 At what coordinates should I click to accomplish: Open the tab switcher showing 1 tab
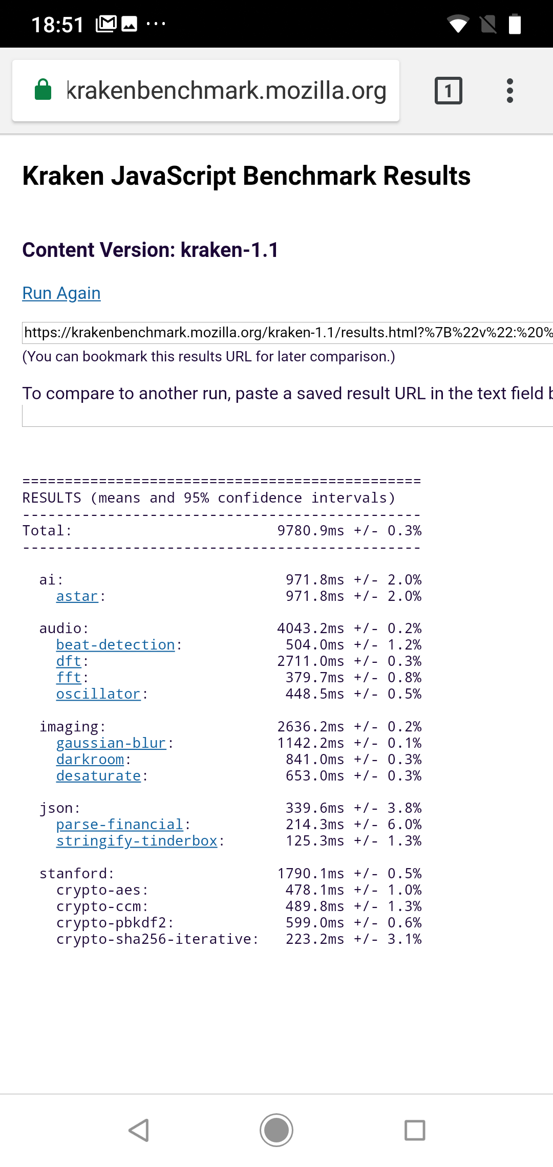(x=448, y=91)
